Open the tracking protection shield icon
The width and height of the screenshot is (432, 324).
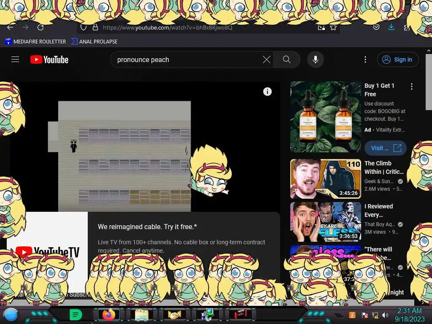[x=84, y=27]
